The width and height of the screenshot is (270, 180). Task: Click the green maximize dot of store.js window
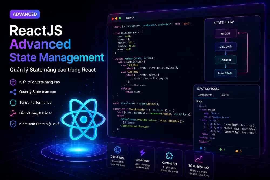120,18
